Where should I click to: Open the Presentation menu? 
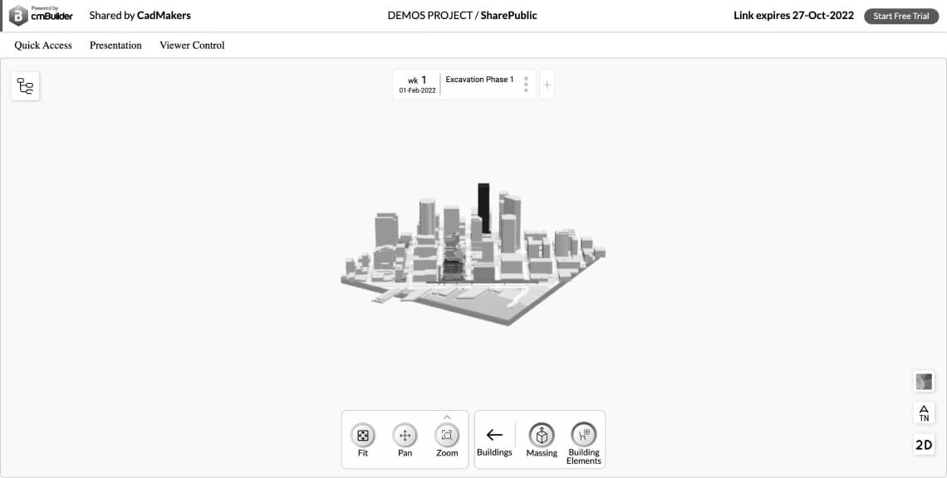[115, 45]
